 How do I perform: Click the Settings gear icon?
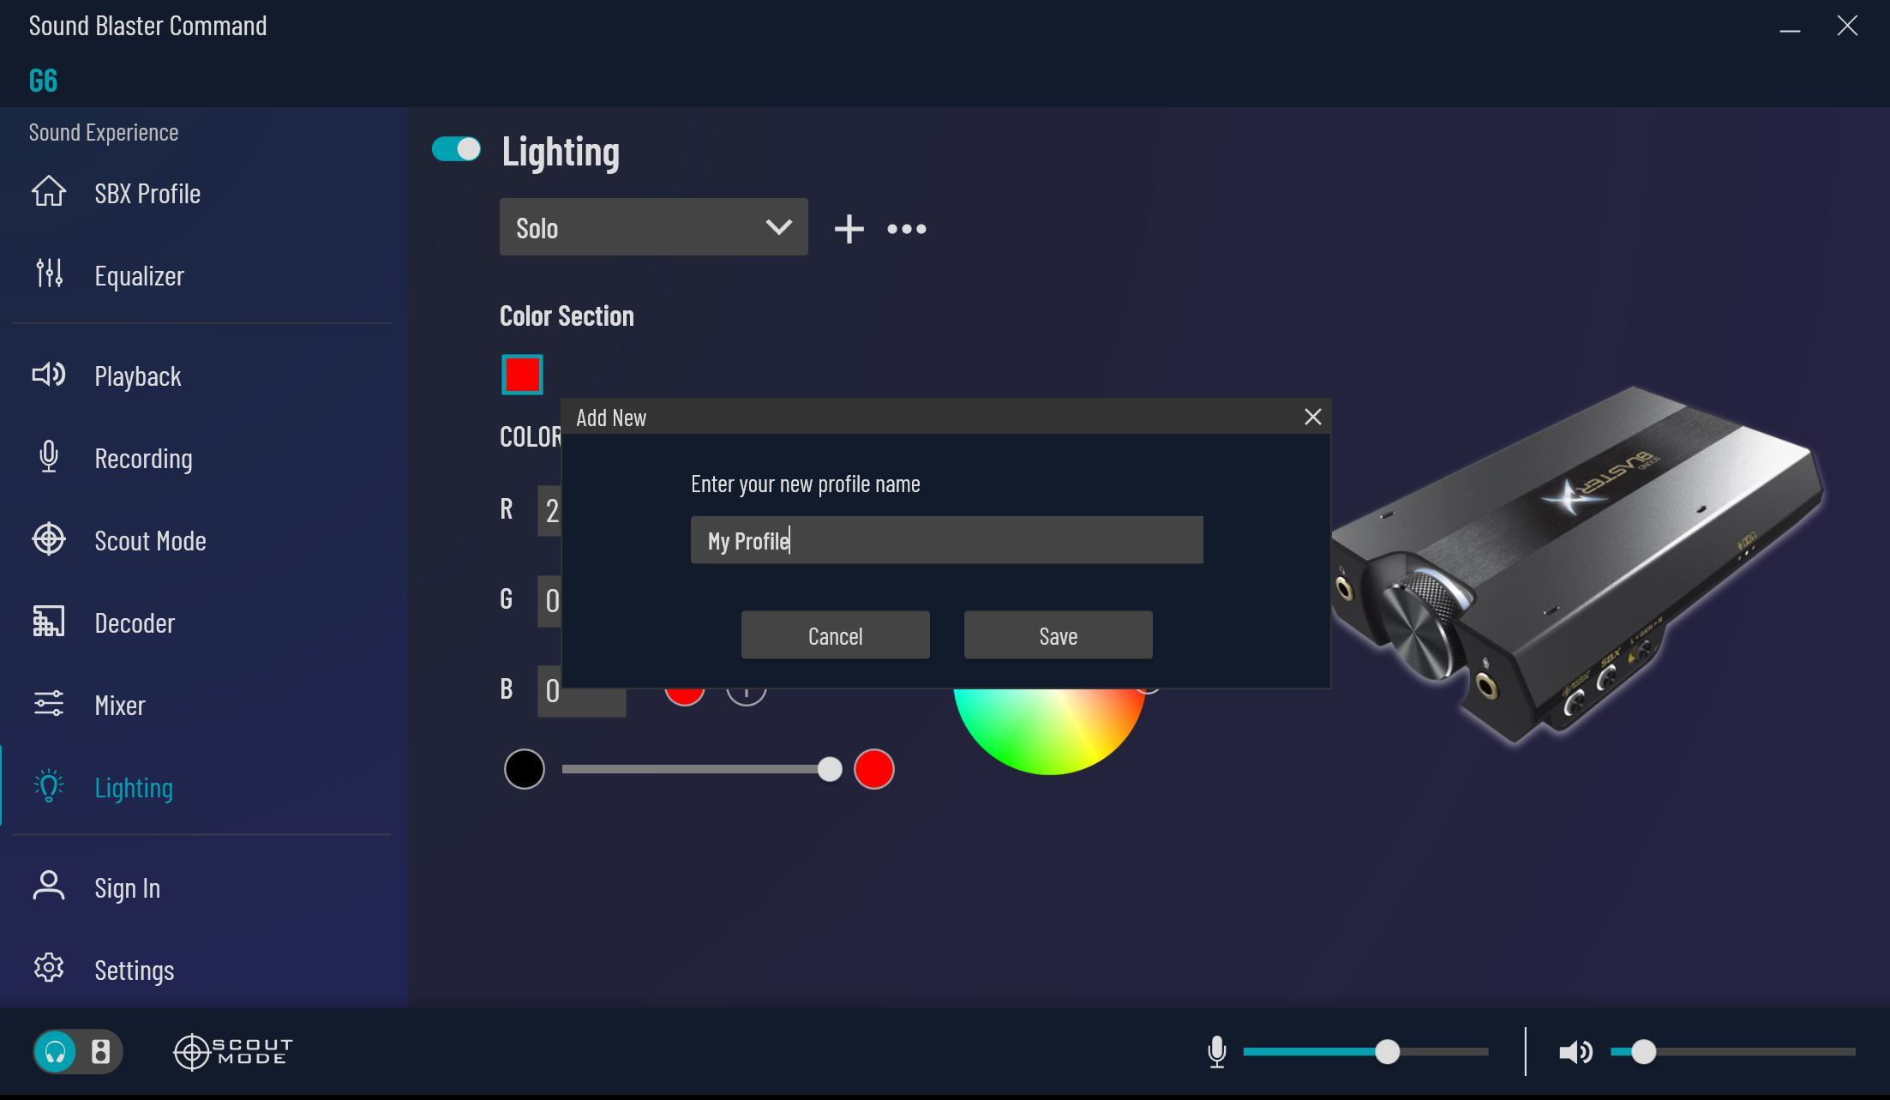pos(49,968)
